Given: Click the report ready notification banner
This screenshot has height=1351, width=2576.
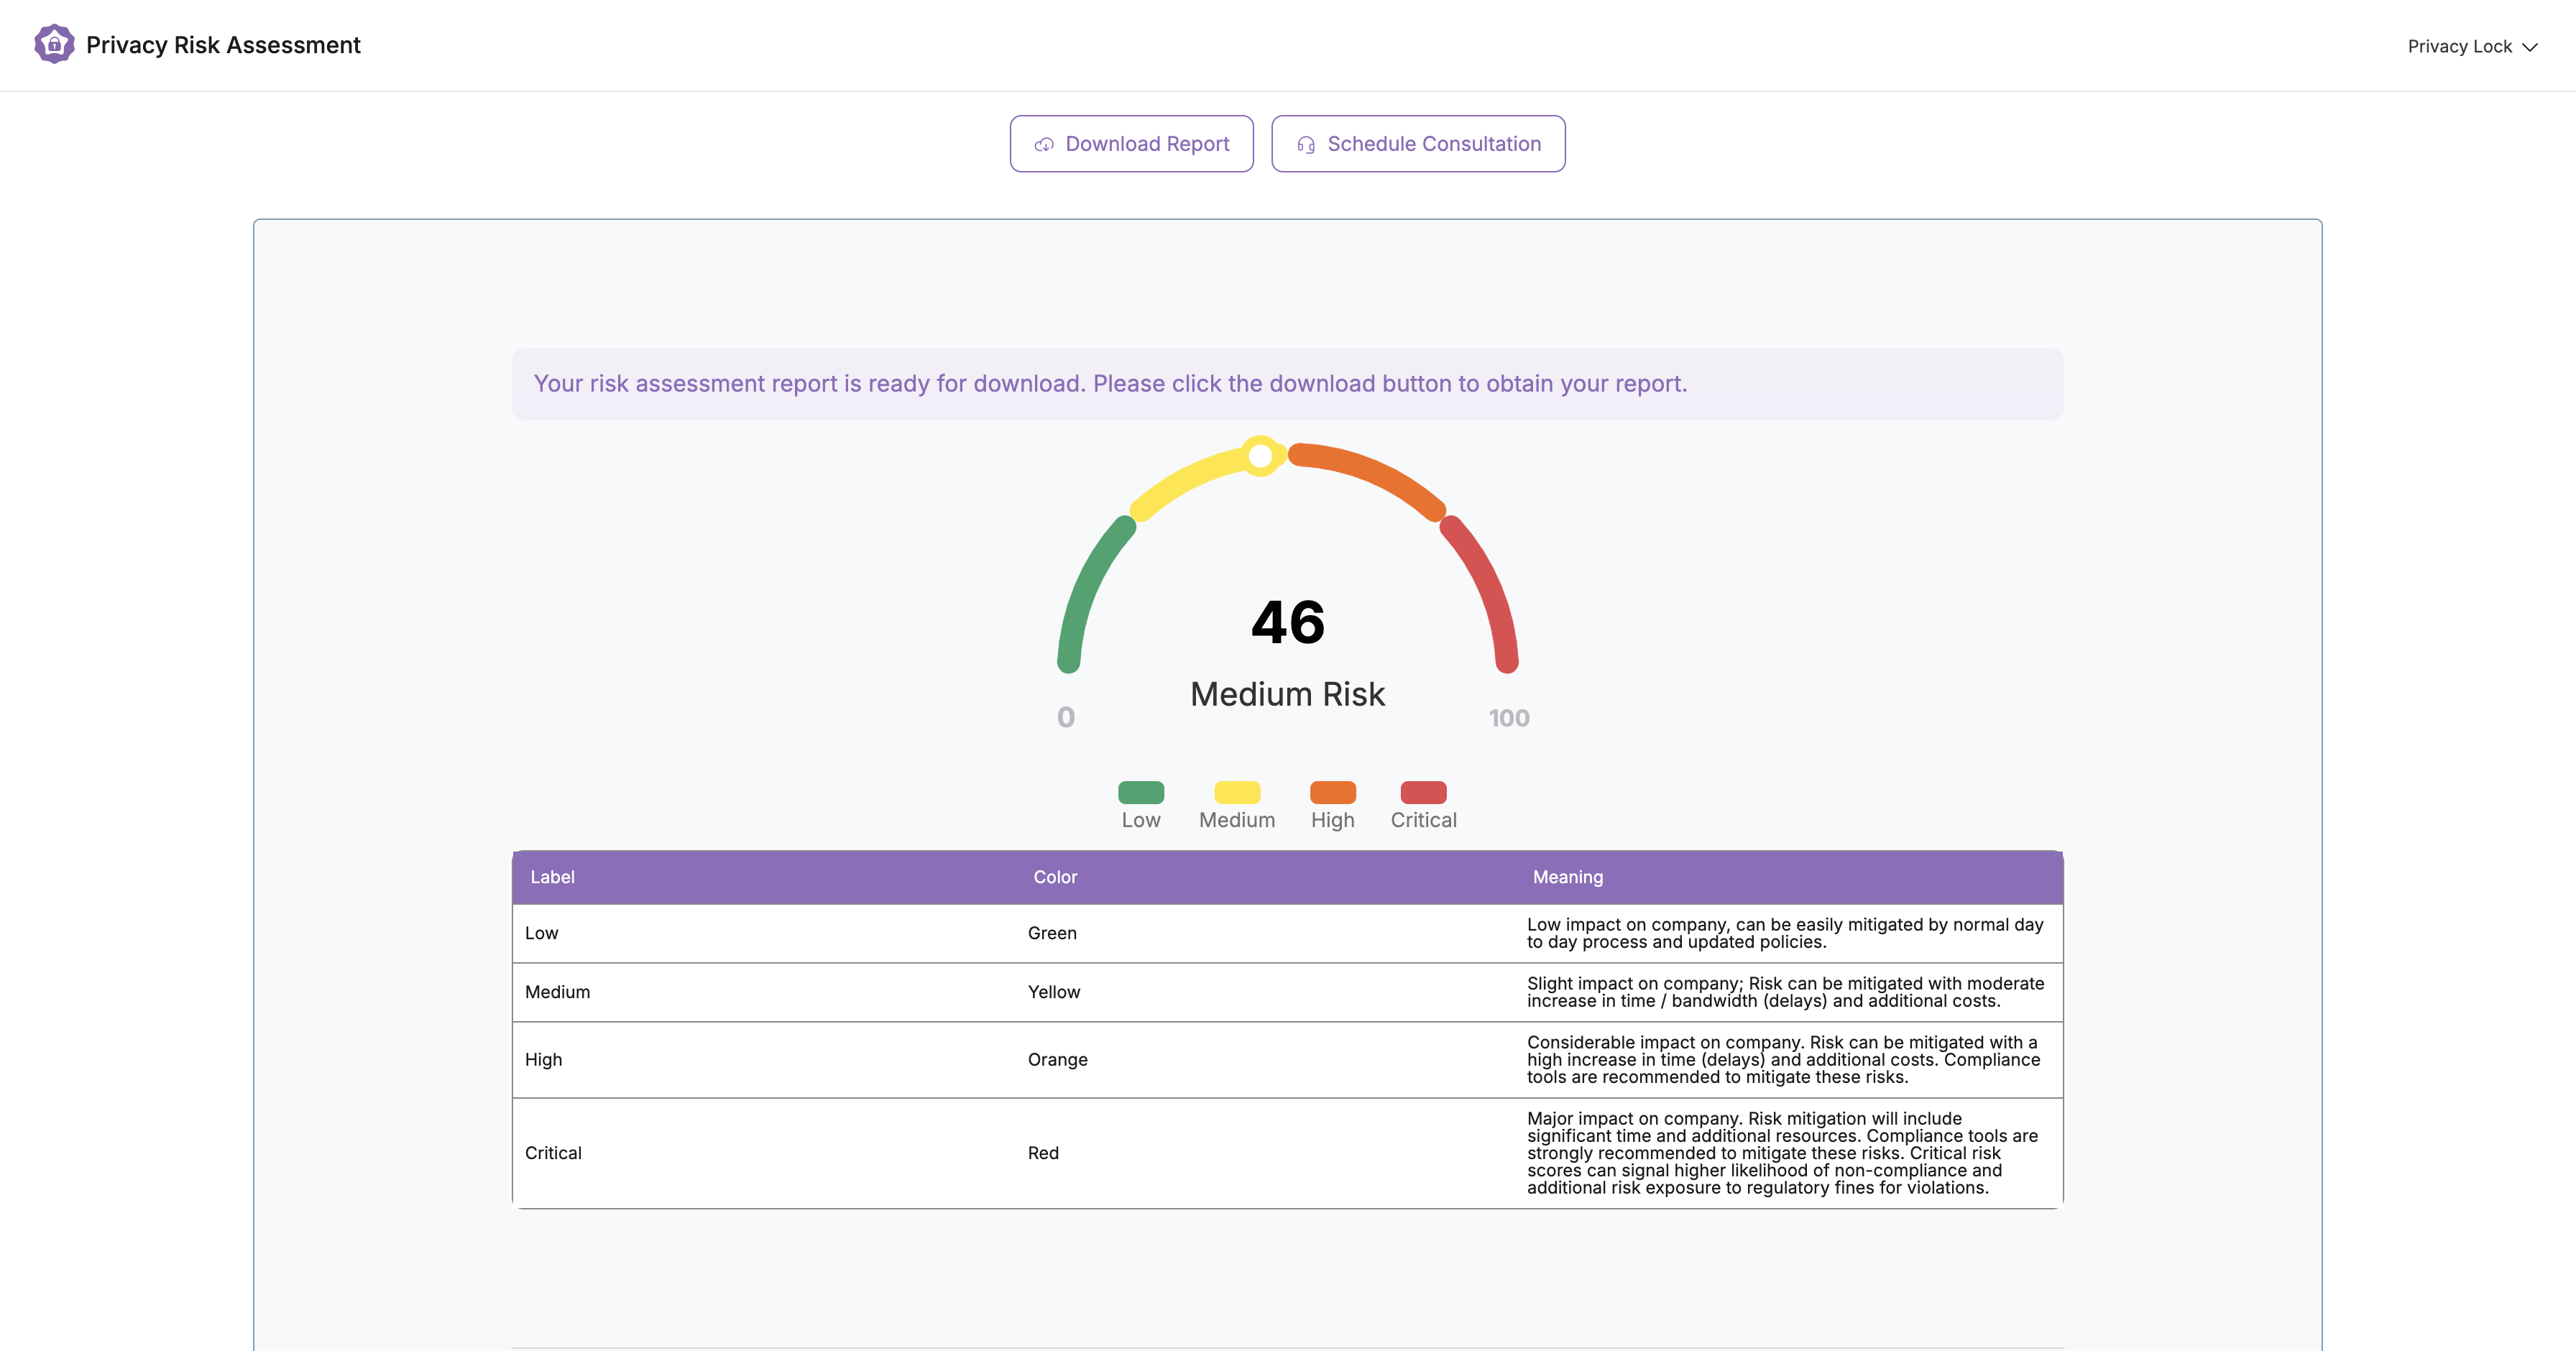Looking at the screenshot, I should point(1287,384).
